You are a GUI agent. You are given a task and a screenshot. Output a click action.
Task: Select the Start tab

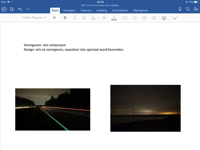(x=55, y=10)
